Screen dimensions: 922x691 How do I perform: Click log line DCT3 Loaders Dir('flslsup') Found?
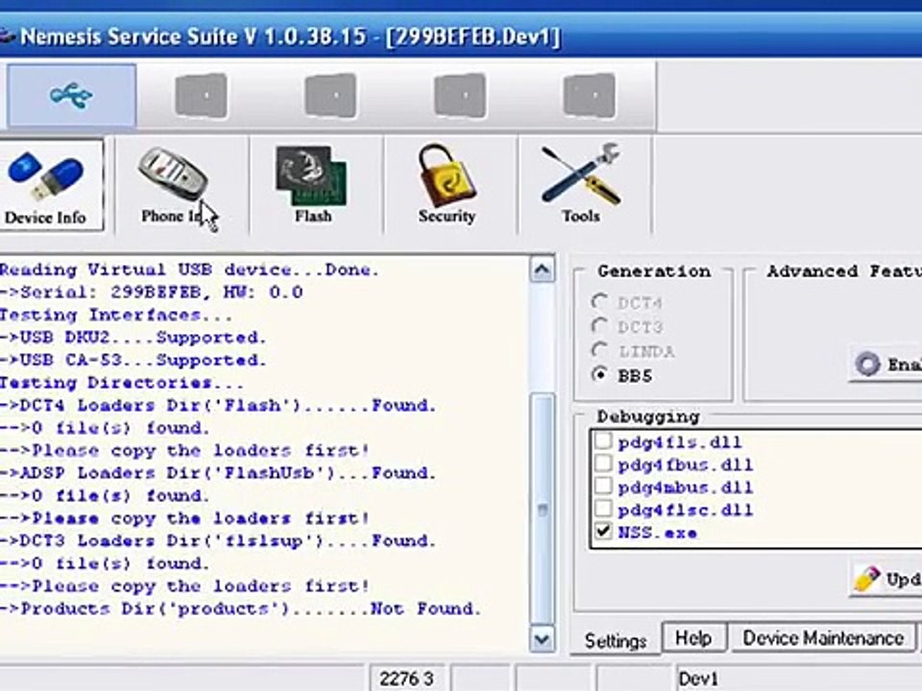(218, 540)
